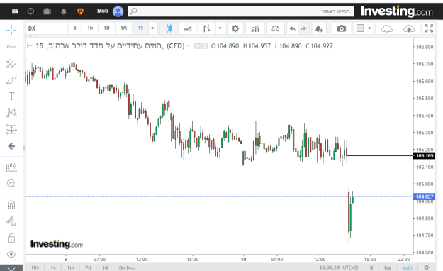Open the Moti user profile avatar
This screenshot has width=443, height=271.
pos(118,11)
